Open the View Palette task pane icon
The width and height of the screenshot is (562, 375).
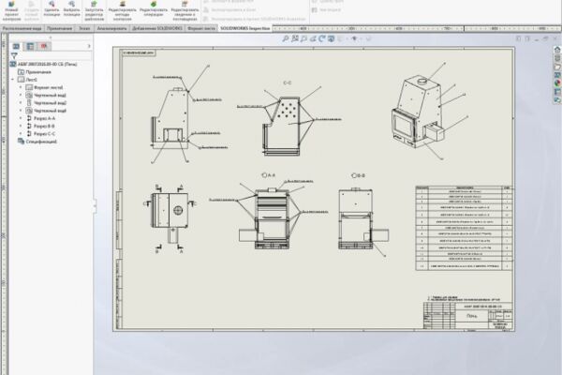click(x=557, y=75)
